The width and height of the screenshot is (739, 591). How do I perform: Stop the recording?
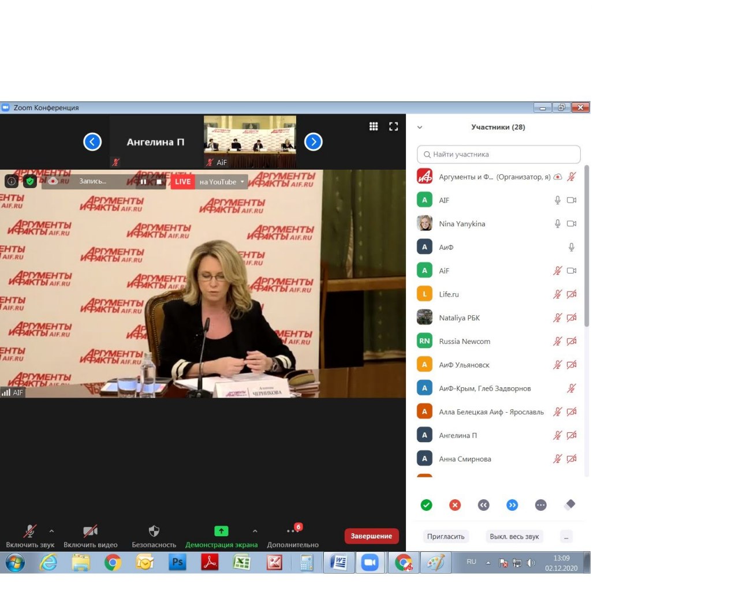click(x=159, y=182)
